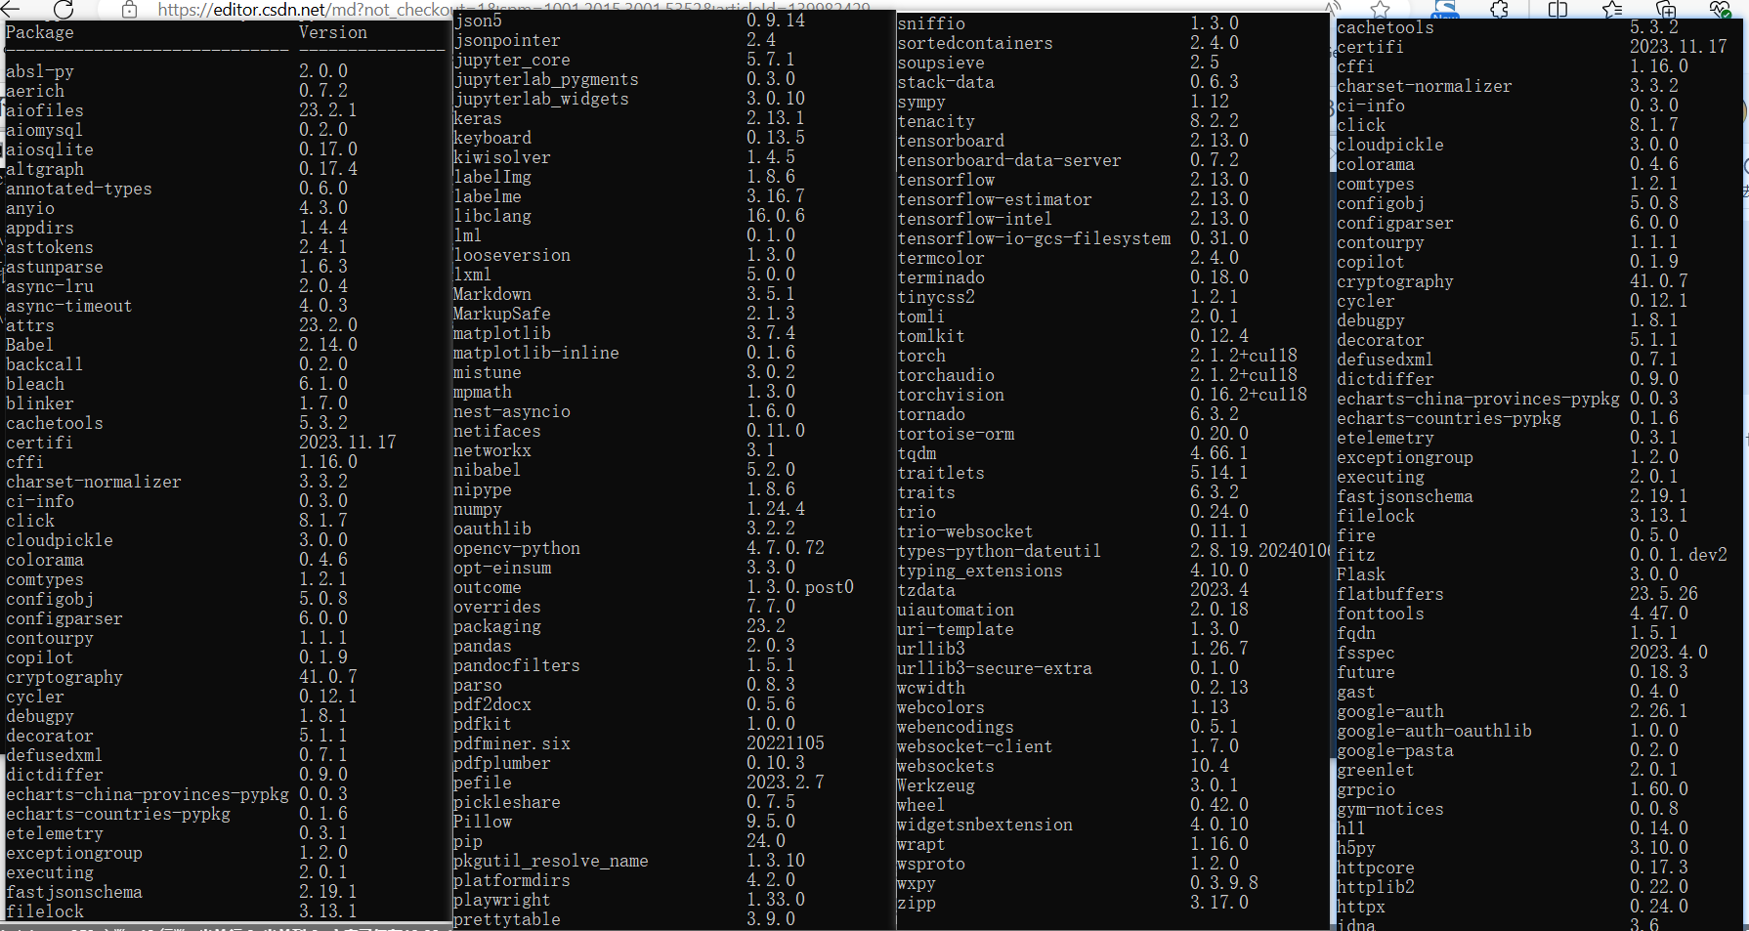Click the annotated-types entry

(x=79, y=189)
